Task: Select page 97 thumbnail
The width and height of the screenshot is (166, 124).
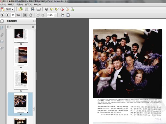Action: click(21, 103)
